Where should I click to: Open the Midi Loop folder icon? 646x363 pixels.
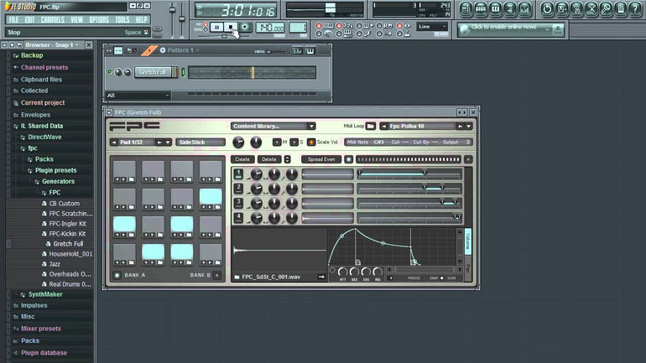click(x=370, y=126)
